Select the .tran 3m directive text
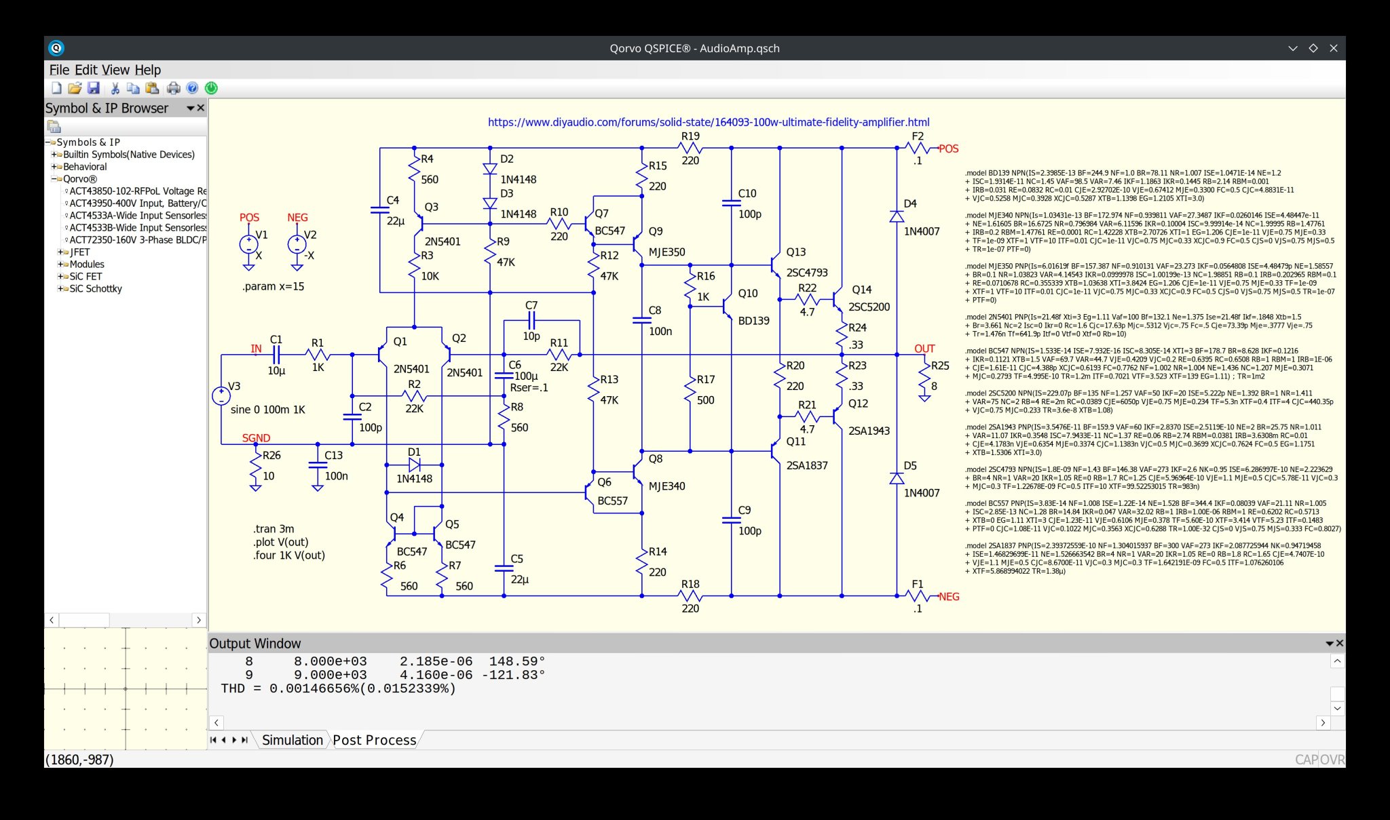The image size is (1390, 820). click(274, 529)
